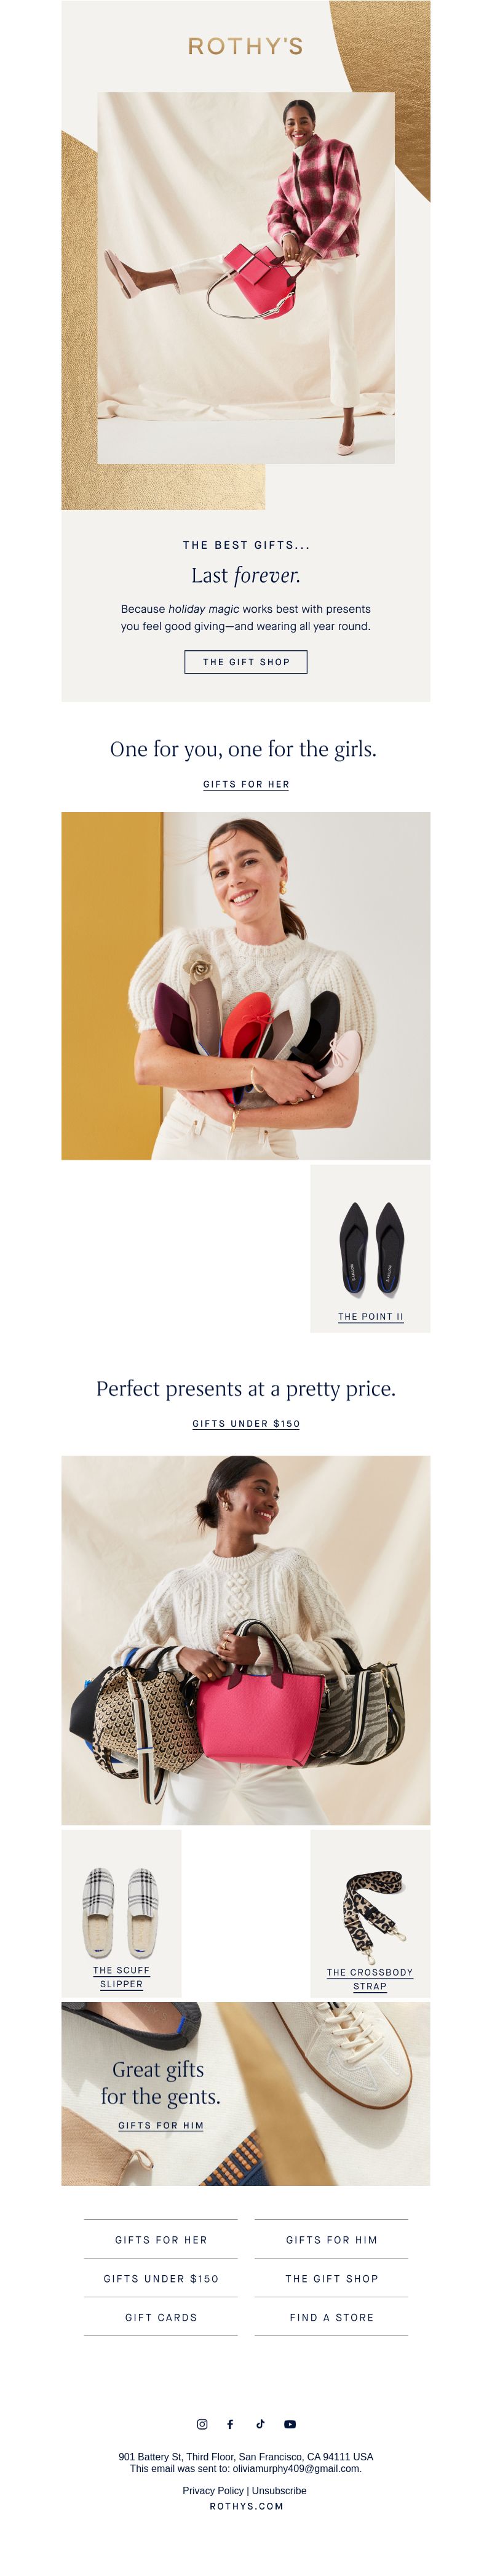Visit ROTHYS.COM footer link
This screenshot has width=492, height=2576.
coord(246,2506)
